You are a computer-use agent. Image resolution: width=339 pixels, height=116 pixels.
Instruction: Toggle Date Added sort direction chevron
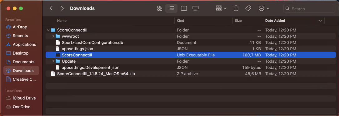320,21
